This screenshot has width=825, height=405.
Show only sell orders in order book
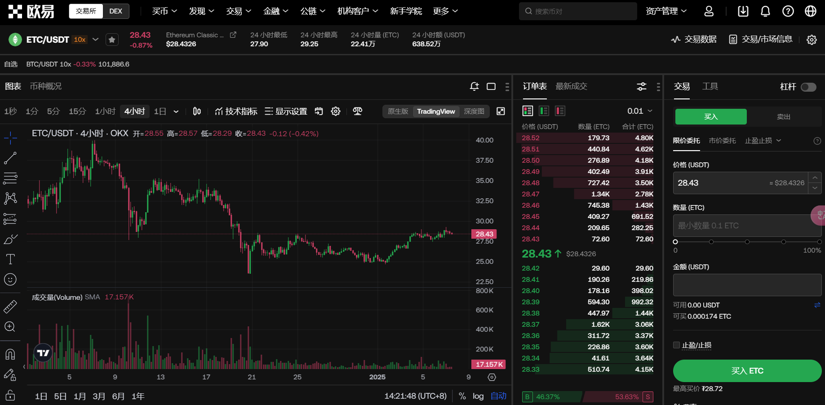(560, 111)
